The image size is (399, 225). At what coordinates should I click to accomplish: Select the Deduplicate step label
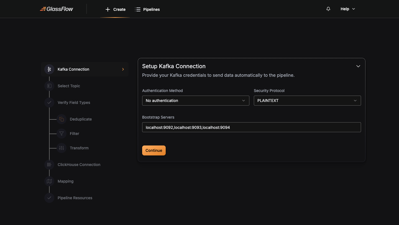(81, 119)
